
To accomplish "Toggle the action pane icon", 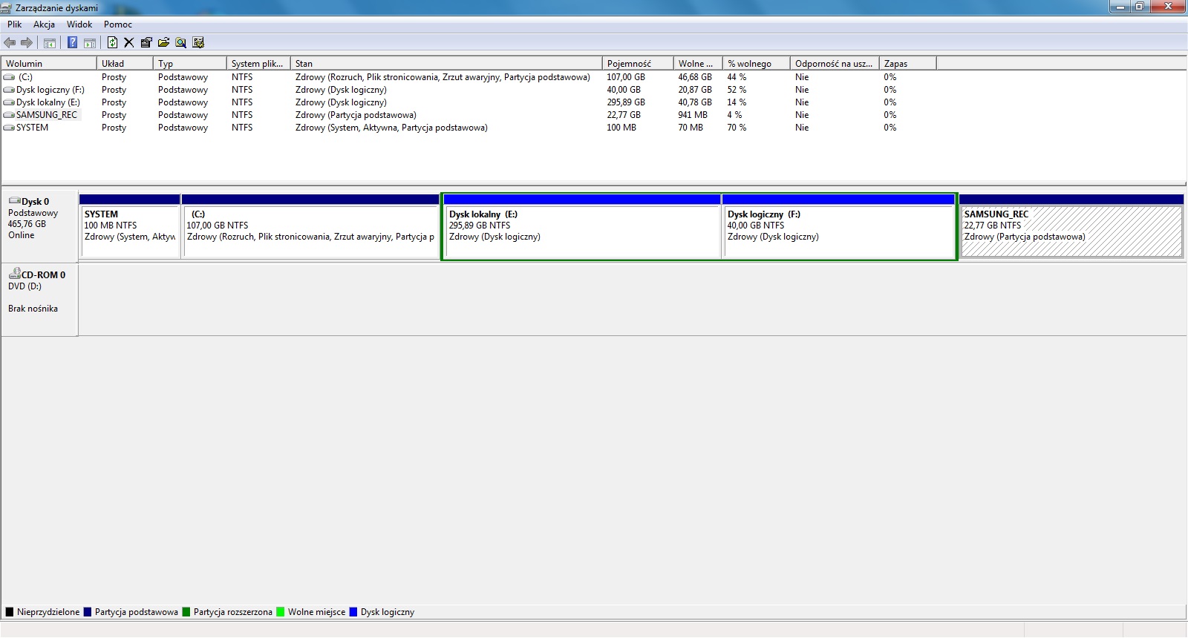I will [90, 43].
